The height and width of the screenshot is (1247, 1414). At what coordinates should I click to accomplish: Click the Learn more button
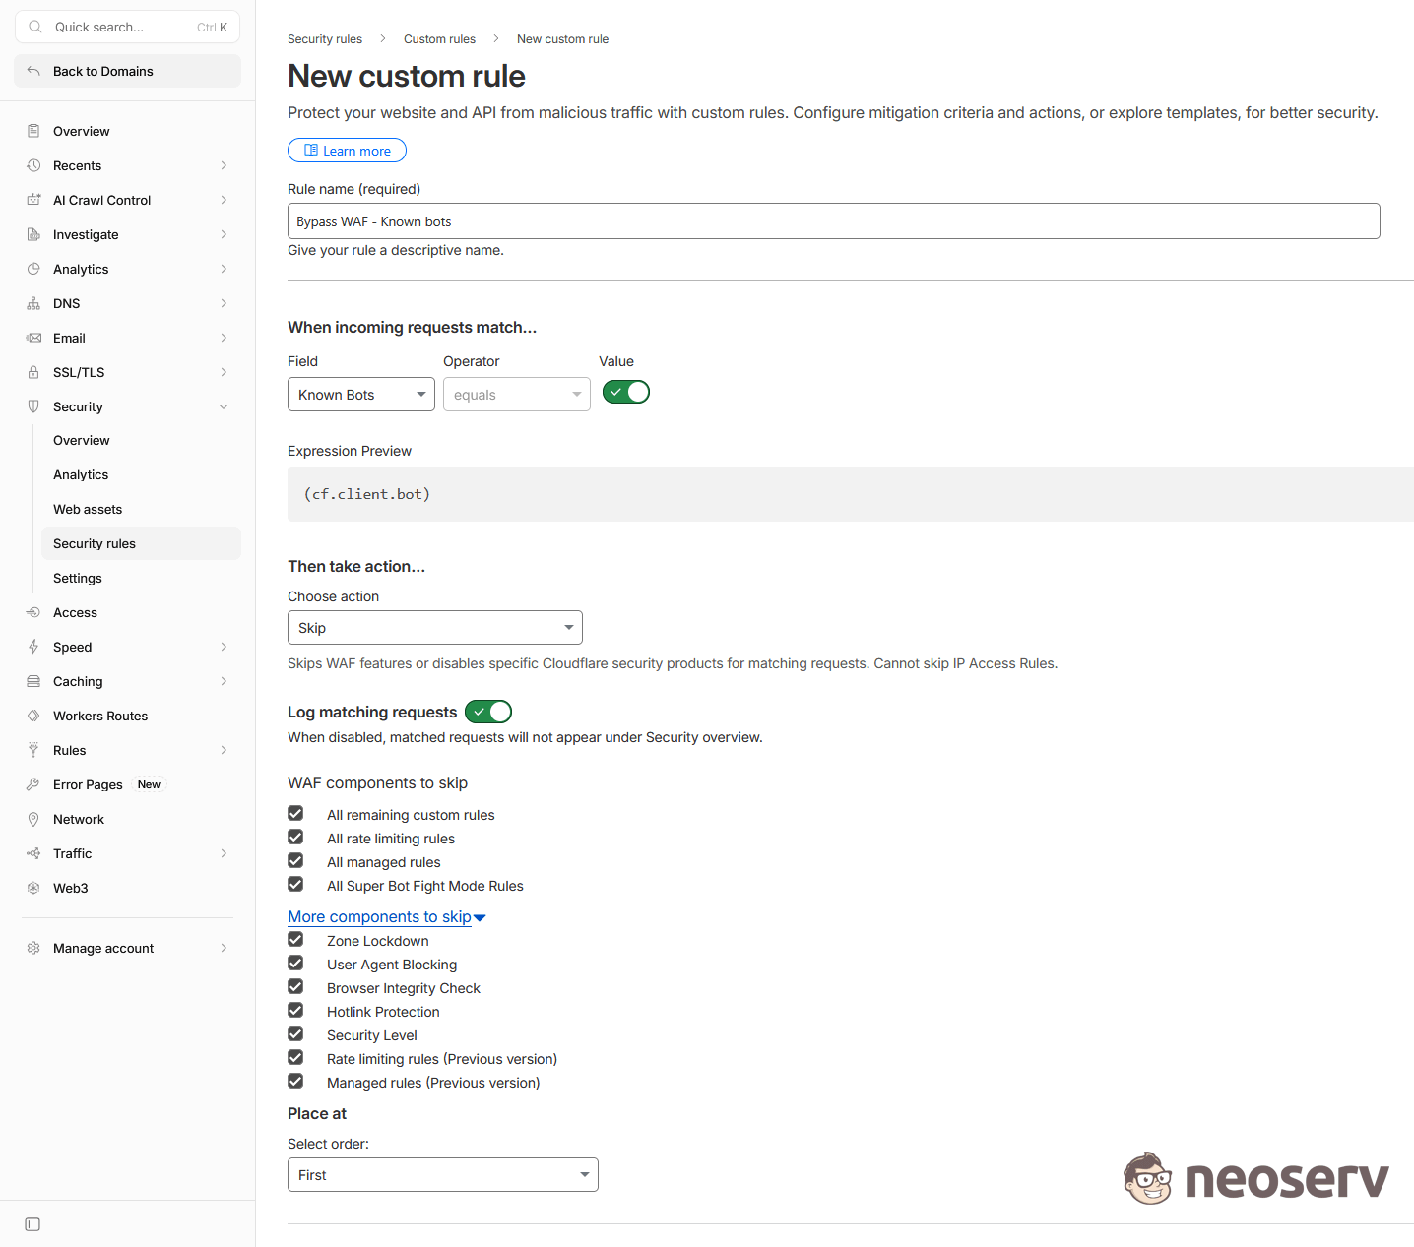[347, 151]
